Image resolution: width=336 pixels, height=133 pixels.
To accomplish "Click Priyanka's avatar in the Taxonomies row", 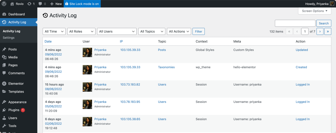I will (87, 70).
